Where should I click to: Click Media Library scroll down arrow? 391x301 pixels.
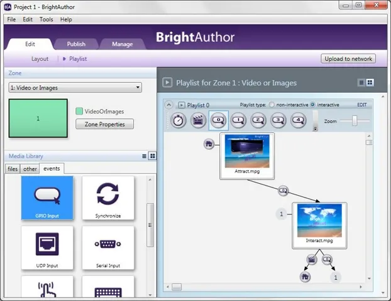point(150,295)
